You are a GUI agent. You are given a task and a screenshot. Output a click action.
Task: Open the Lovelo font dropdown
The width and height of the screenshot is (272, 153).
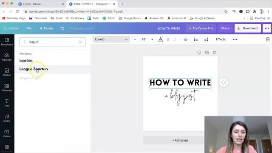[x=111, y=40]
